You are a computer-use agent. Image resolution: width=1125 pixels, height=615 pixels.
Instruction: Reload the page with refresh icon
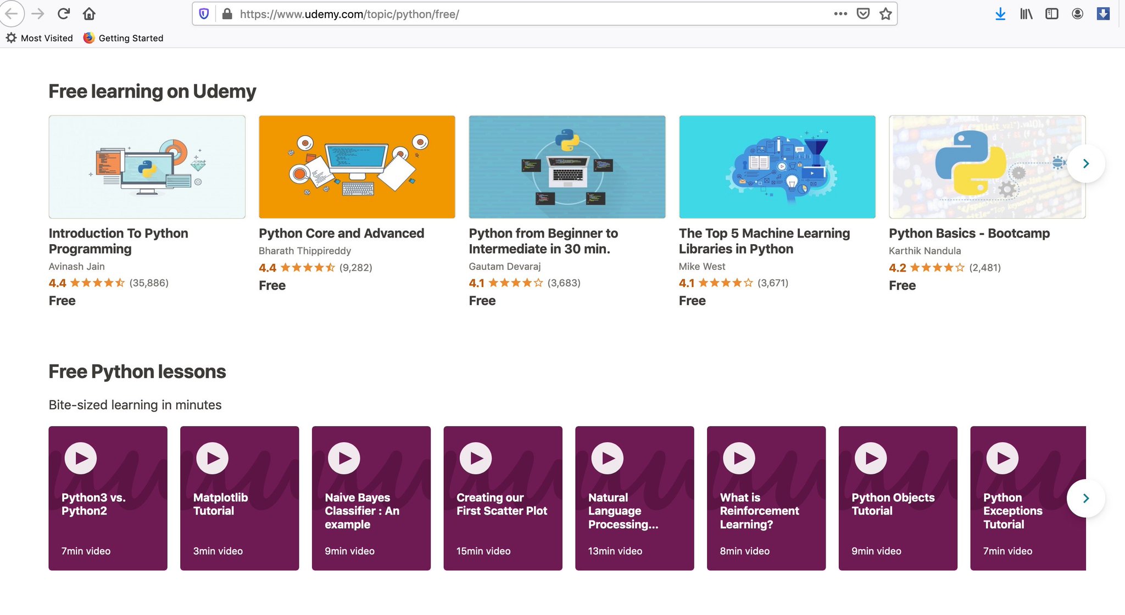(x=64, y=14)
